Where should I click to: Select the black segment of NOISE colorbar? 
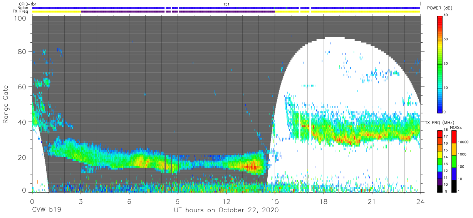click(453, 185)
